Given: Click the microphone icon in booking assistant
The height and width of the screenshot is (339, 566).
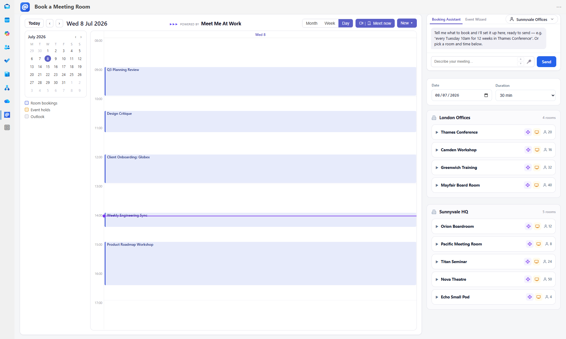Looking at the screenshot, I should click(x=529, y=62).
